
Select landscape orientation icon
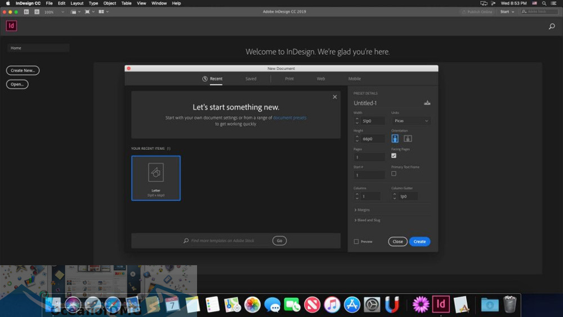[408, 139]
